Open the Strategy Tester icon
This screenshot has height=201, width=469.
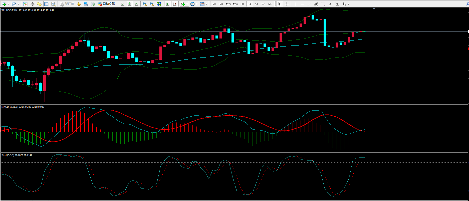(53, 4)
